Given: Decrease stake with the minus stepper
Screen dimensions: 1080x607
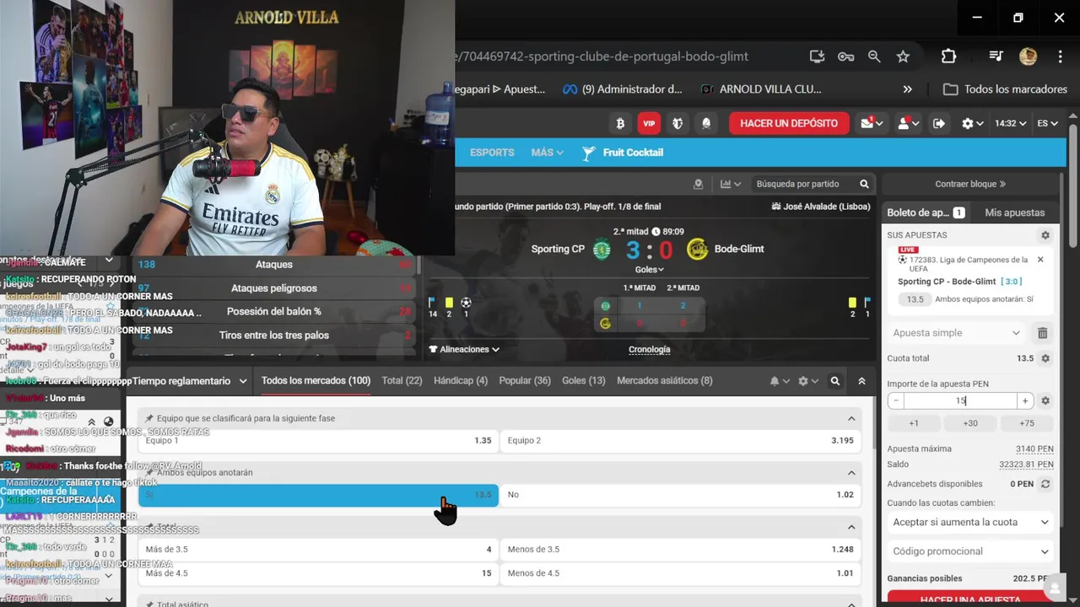Looking at the screenshot, I should [896, 401].
